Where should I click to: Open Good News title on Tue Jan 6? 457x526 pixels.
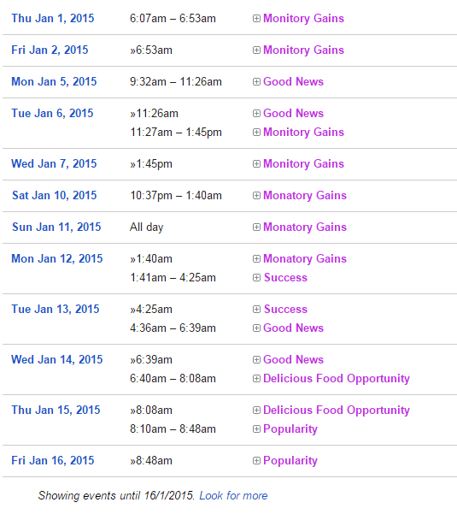[293, 114]
